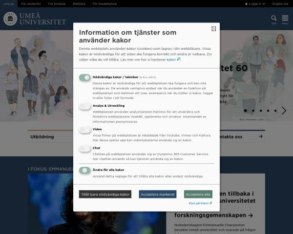This screenshot has width=293, height=234.
Task: Click Acceptera markerat button
Action: 158,194
